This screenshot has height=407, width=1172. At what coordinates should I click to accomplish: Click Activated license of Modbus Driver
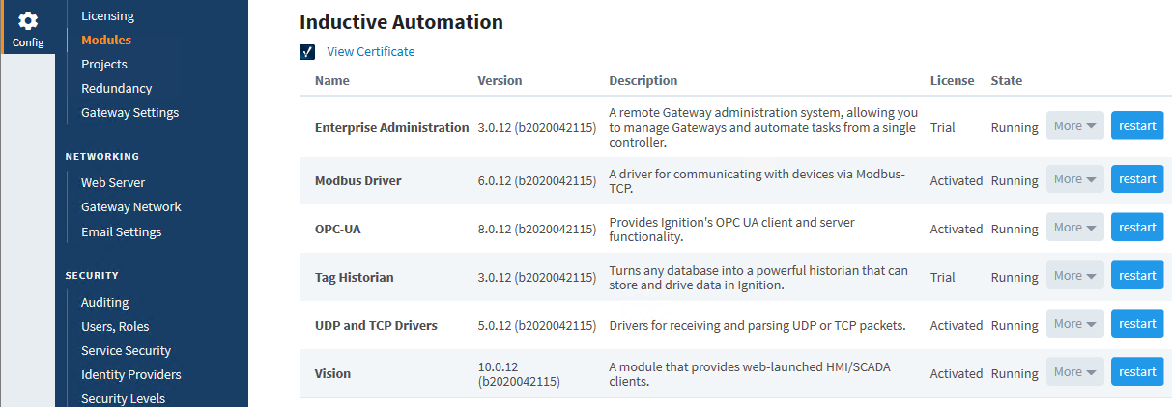pyautogui.click(x=957, y=180)
